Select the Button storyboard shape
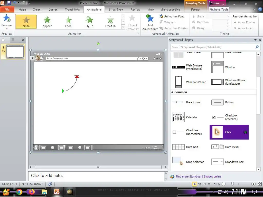Viewport: 263px width, 197px height. pos(229,102)
